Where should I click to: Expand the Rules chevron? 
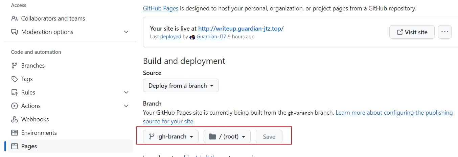[126, 92]
